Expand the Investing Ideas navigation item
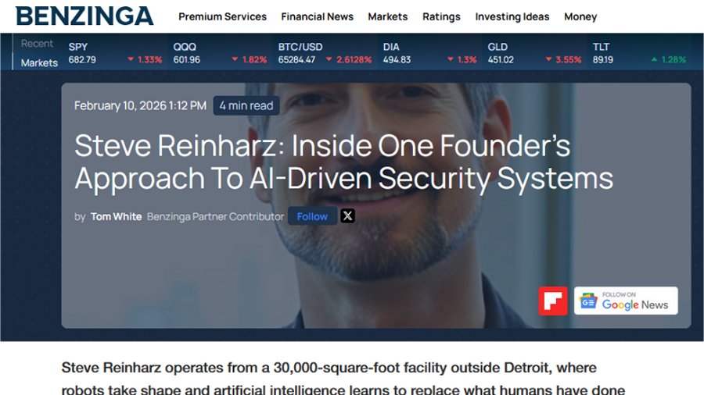This screenshot has height=395, width=704. (x=512, y=16)
